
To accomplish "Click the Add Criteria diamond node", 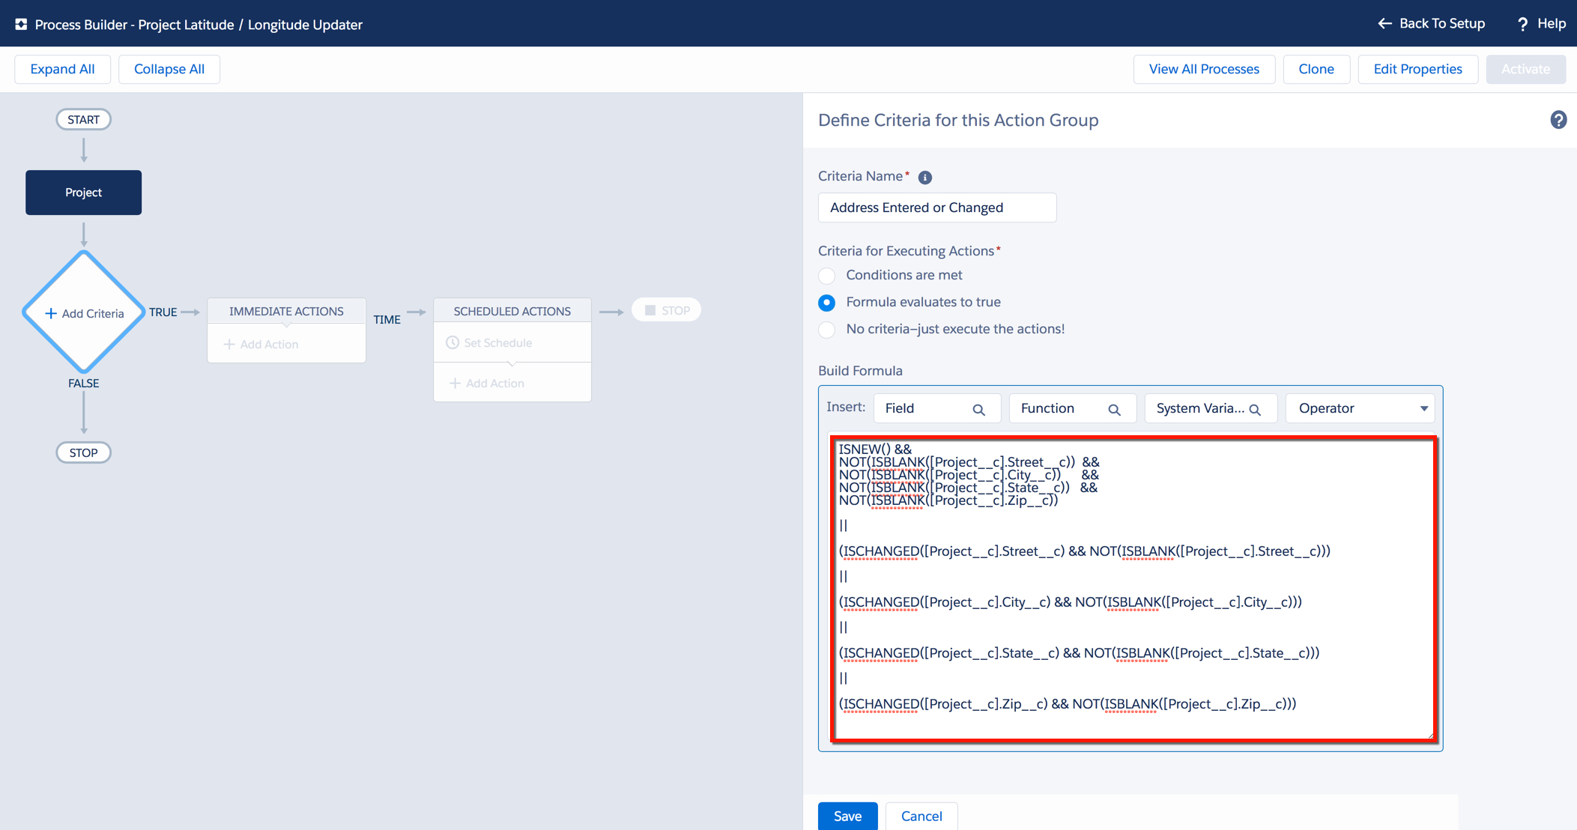I will point(84,313).
